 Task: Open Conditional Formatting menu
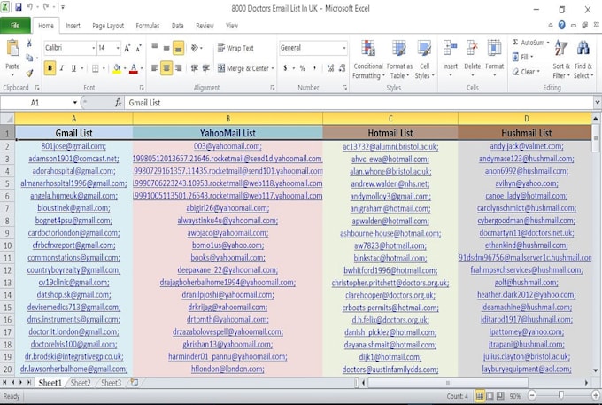click(x=368, y=59)
